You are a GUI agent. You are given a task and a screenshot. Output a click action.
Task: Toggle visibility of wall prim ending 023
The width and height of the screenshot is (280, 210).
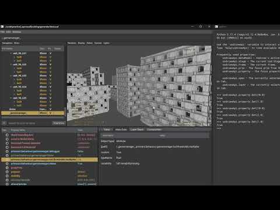50,76
